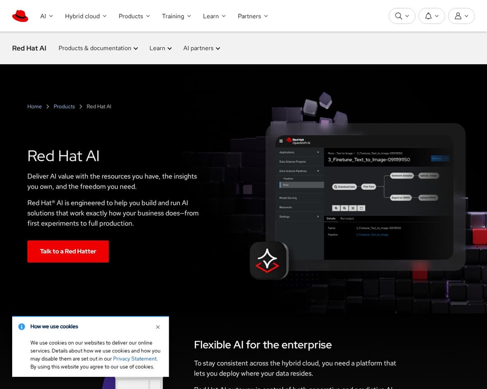
Task: Go to Products breadcrumb link
Action: pyautogui.click(x=64, y=106)
